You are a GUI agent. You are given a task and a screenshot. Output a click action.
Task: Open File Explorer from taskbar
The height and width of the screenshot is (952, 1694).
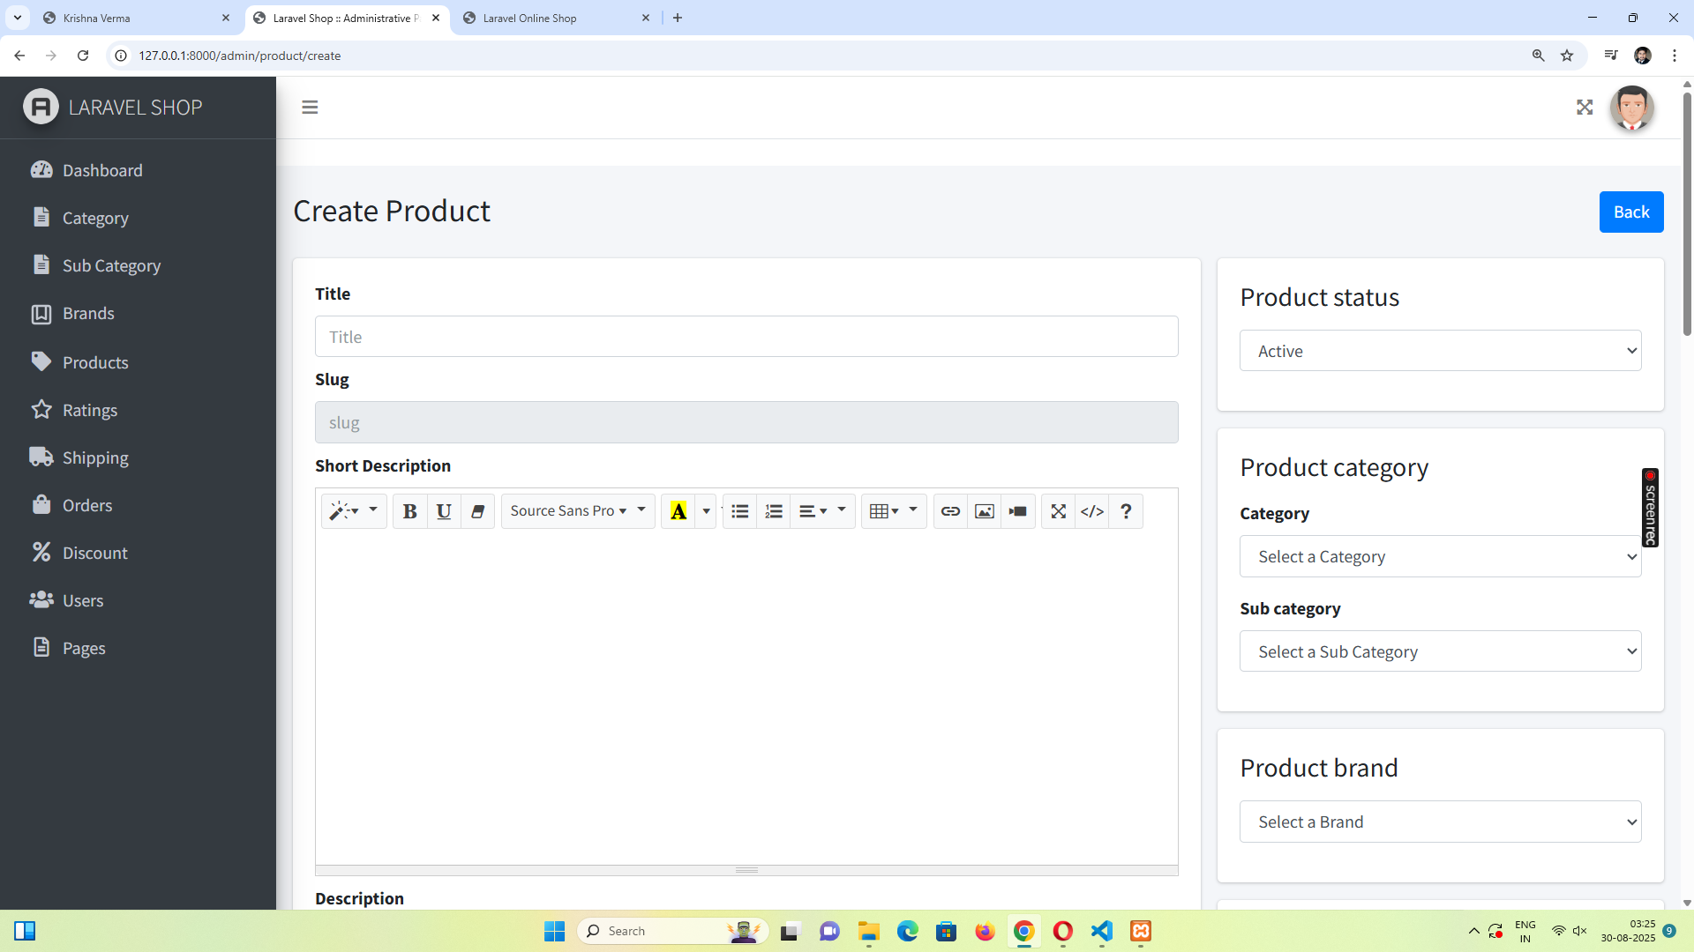point(869,931)
